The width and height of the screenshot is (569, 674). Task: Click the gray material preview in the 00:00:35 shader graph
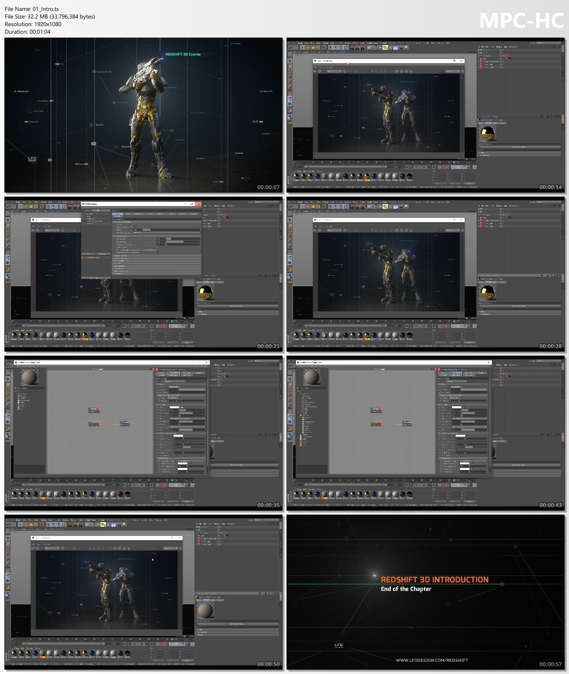coord(30,377)
